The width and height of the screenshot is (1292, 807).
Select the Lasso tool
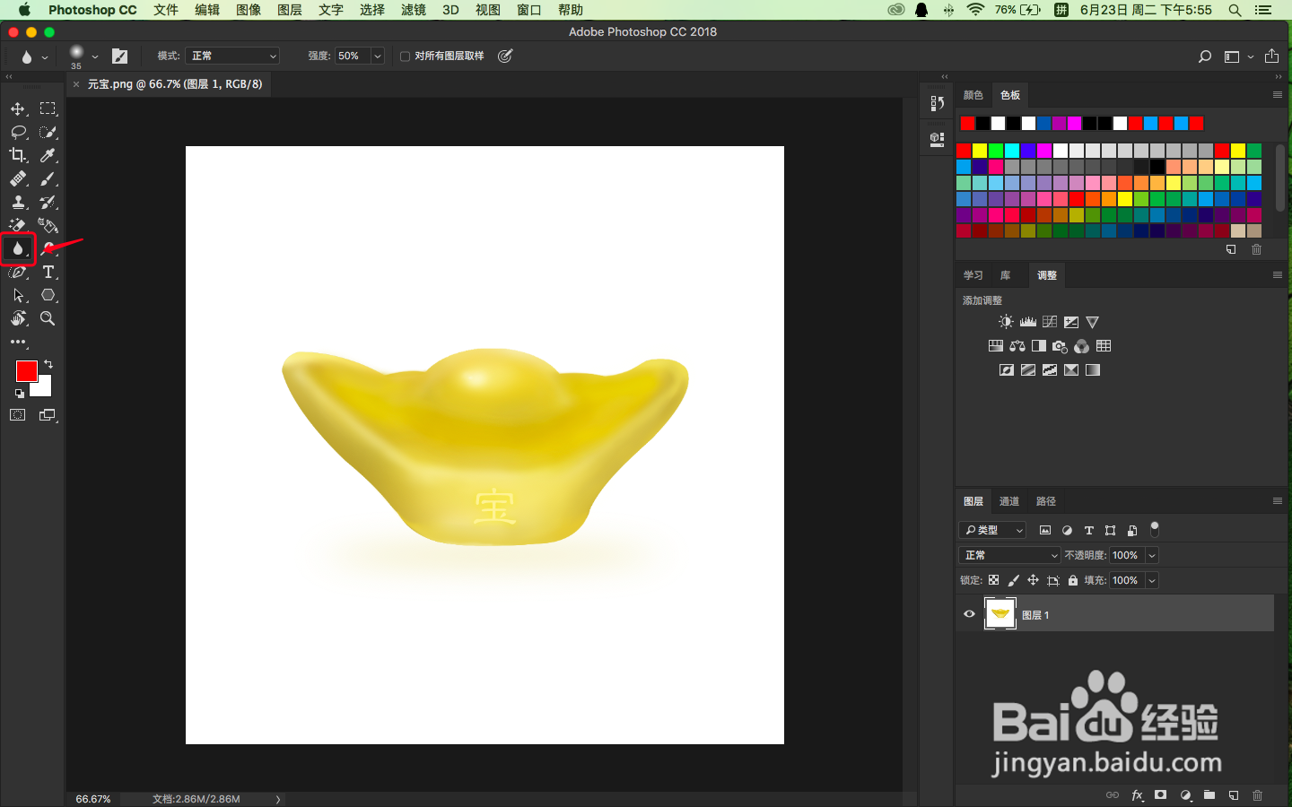18,132
